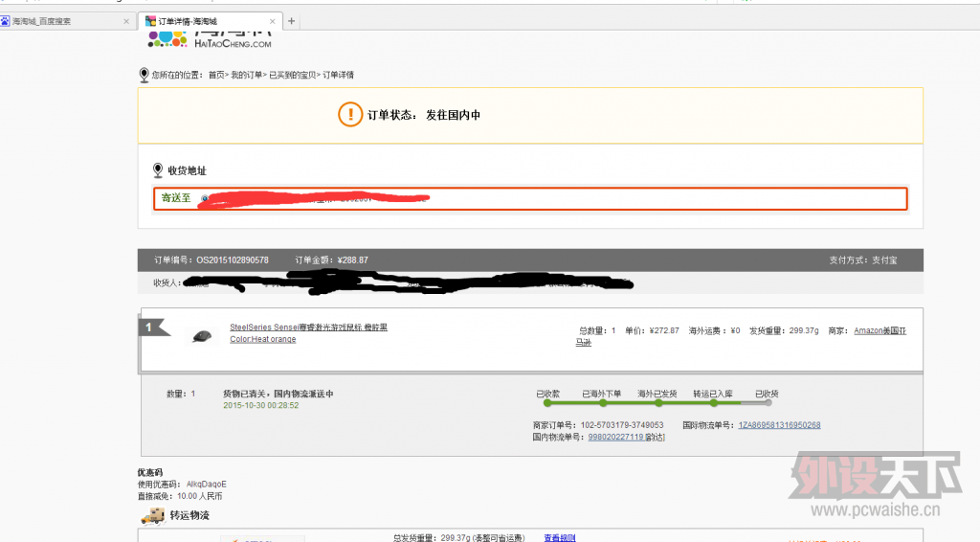Open a new tab with the plus button

(x=291, y=21)
